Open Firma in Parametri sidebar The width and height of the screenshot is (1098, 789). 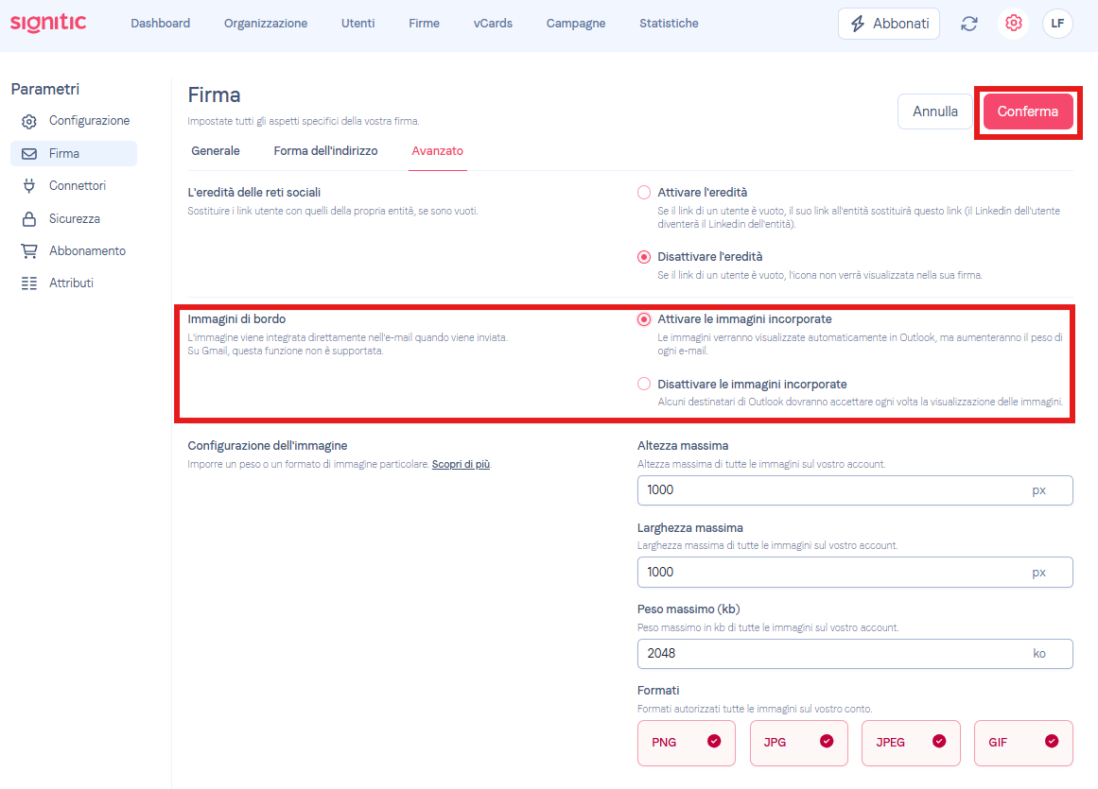coord(74,154)
